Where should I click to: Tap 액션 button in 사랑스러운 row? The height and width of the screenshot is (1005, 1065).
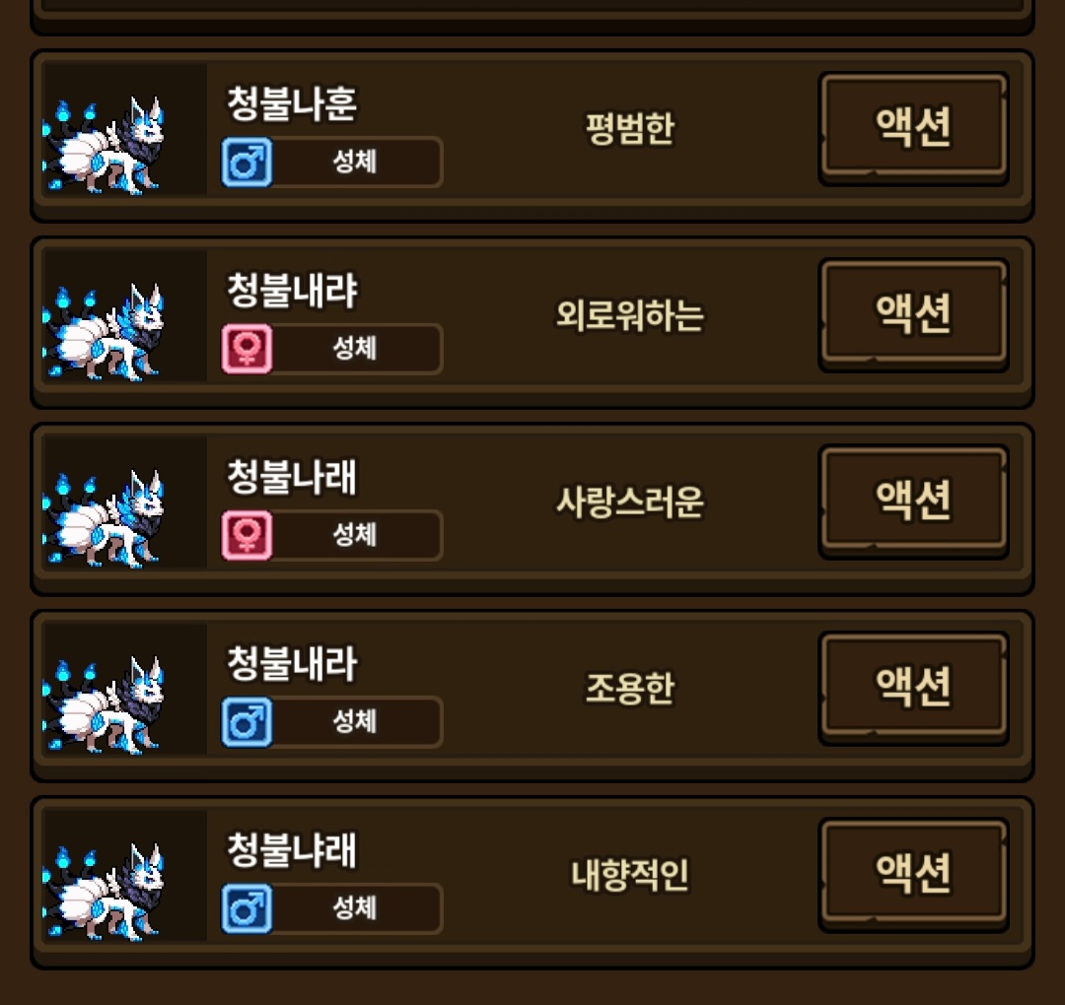(913, 501)
